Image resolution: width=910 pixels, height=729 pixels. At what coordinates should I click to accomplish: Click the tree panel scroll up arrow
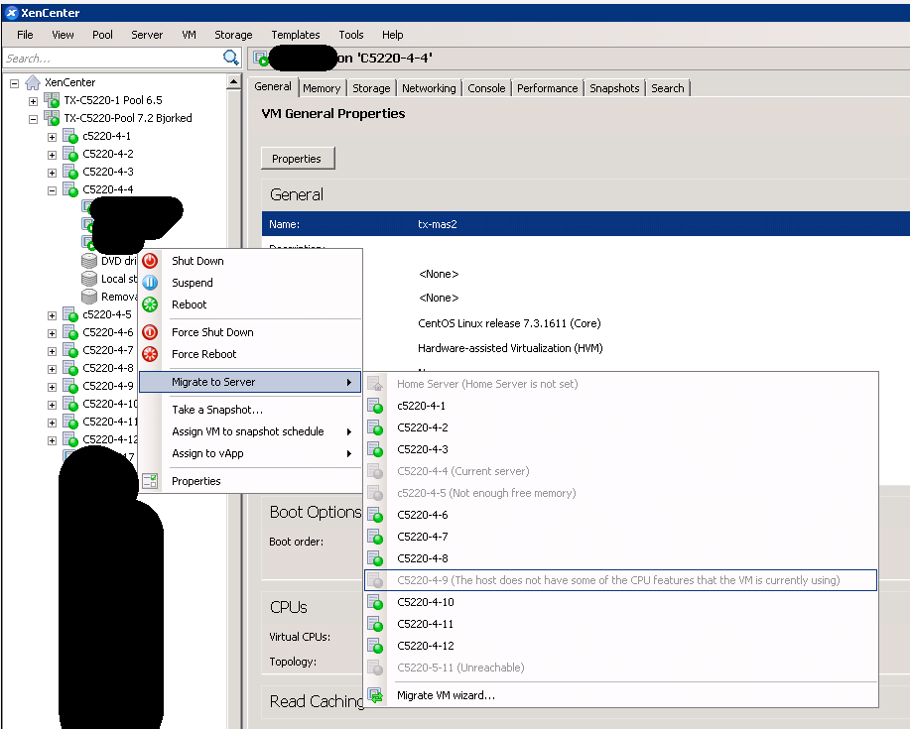point(234,82)
